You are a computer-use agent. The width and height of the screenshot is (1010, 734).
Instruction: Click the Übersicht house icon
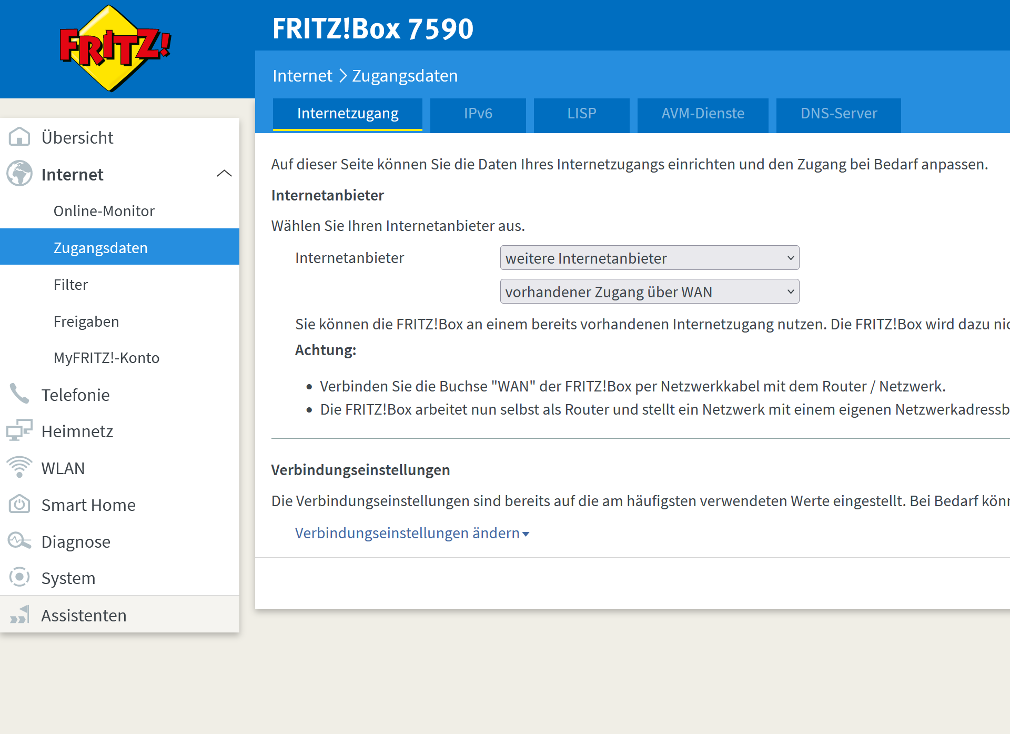coord(19,137)
